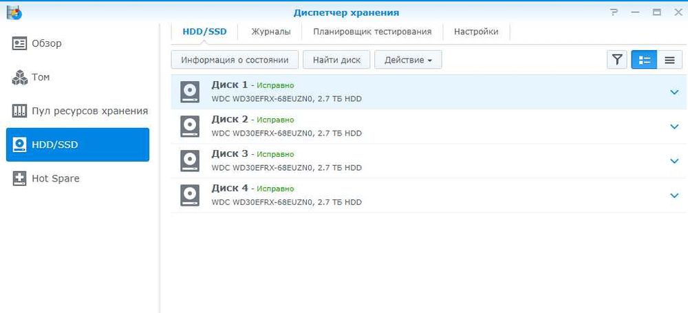Maximize the Диспетчер хранения window
The image size is (688, 313).
pos(657,12)
